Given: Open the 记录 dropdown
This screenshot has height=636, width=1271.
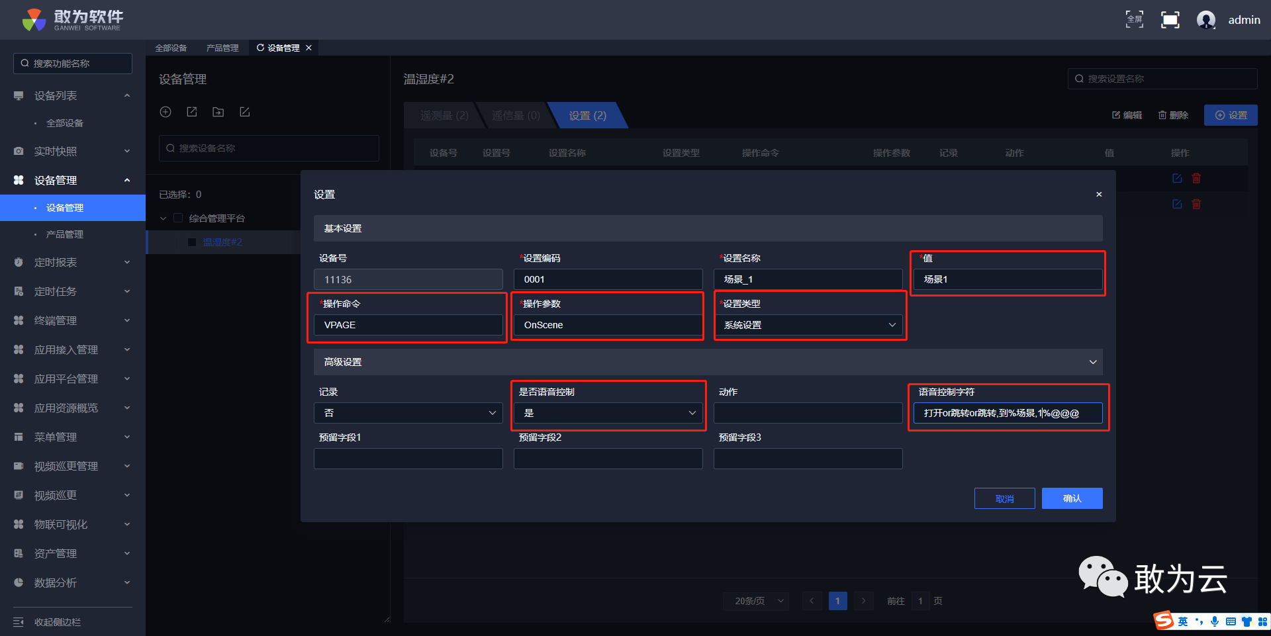Looking at the screenshot, I should 408,413.
